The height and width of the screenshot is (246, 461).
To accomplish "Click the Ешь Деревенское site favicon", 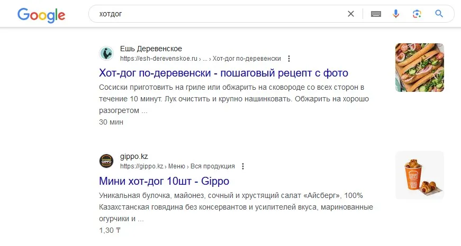I will coord(106,53).
